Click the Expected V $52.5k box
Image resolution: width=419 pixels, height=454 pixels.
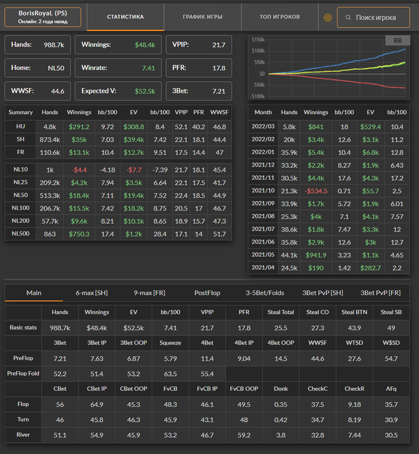pos(118,91)
